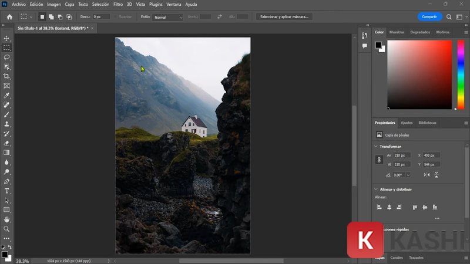Select the Rectangular Marquee tool

pos(6,48)
